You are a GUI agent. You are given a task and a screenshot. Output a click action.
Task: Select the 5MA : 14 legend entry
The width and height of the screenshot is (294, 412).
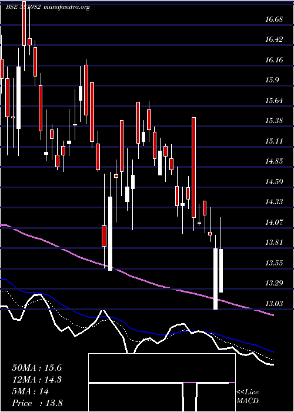30,391
